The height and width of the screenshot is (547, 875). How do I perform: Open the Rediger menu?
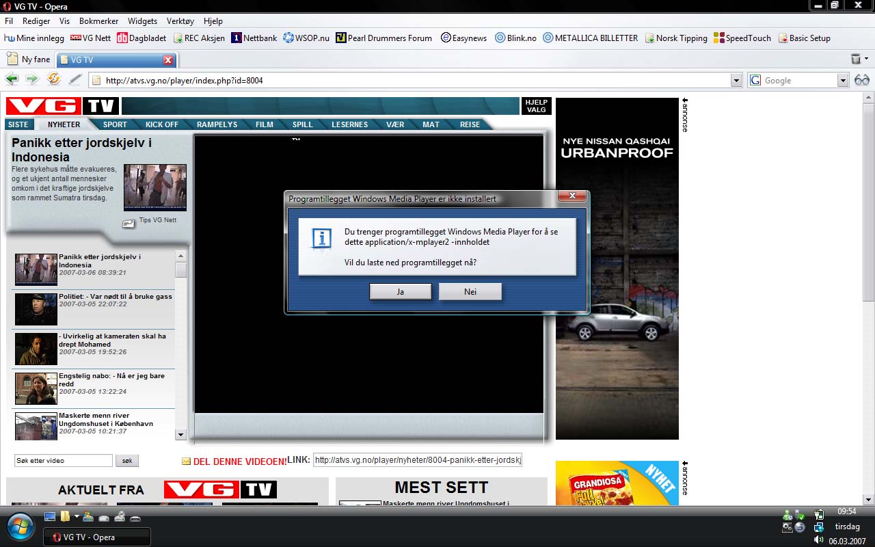click(36, 21)
